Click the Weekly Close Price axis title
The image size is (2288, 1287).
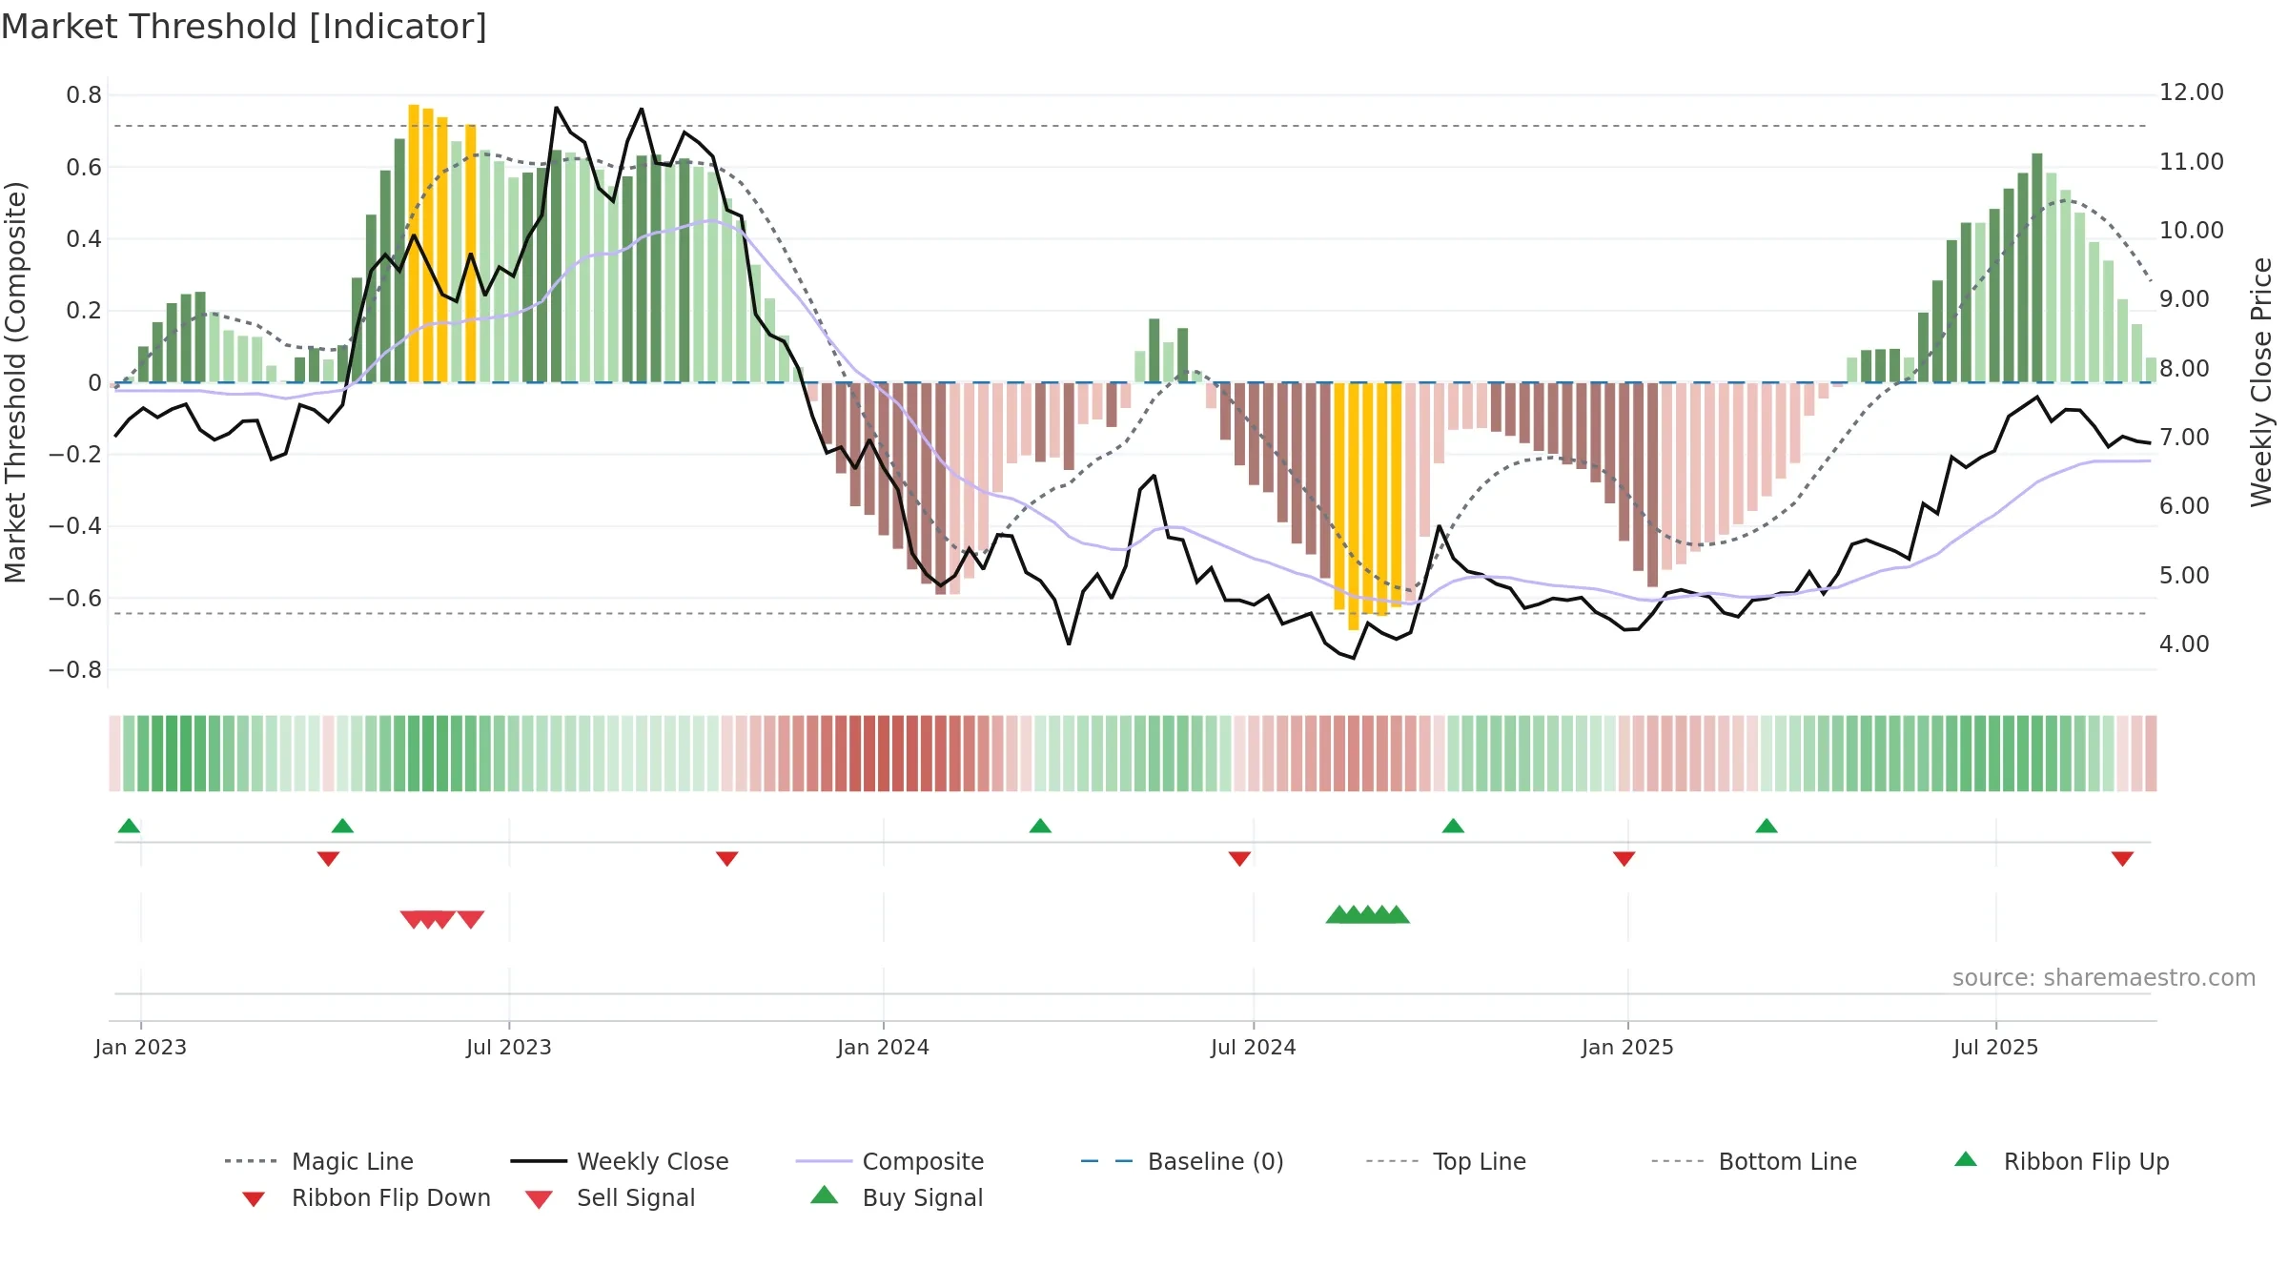click(x=2261, y=382)
